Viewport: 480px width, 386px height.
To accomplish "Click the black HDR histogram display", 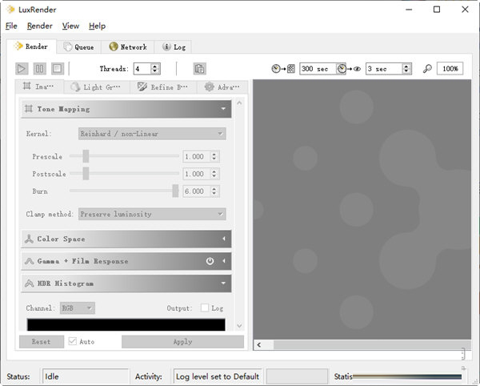I will [126, 324].
